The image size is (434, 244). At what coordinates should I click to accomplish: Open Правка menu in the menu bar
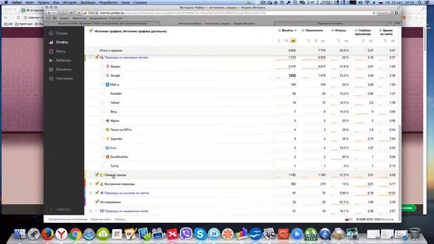pos(43,3)
